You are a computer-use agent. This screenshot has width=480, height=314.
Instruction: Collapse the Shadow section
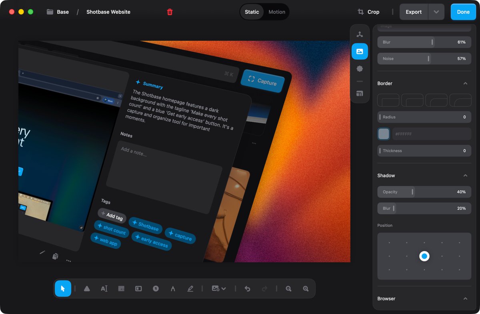click(x=465, y=175)
